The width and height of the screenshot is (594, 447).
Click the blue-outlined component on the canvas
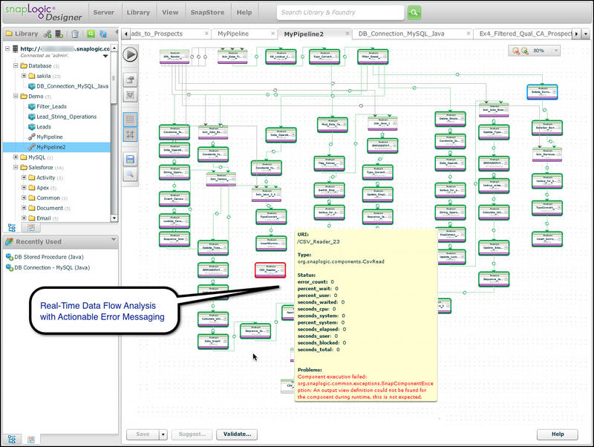pyautogui.click(x=542, y=92)
